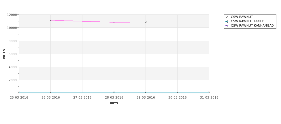Select the baseline marker at 31-03-2016
Image resolution: width=281 pixels, height=124 pixels.
209,92
